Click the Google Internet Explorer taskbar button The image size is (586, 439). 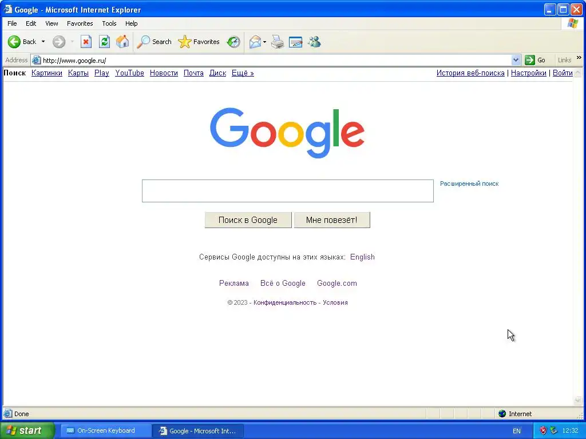pyautogui.click(x=199, y=431)
